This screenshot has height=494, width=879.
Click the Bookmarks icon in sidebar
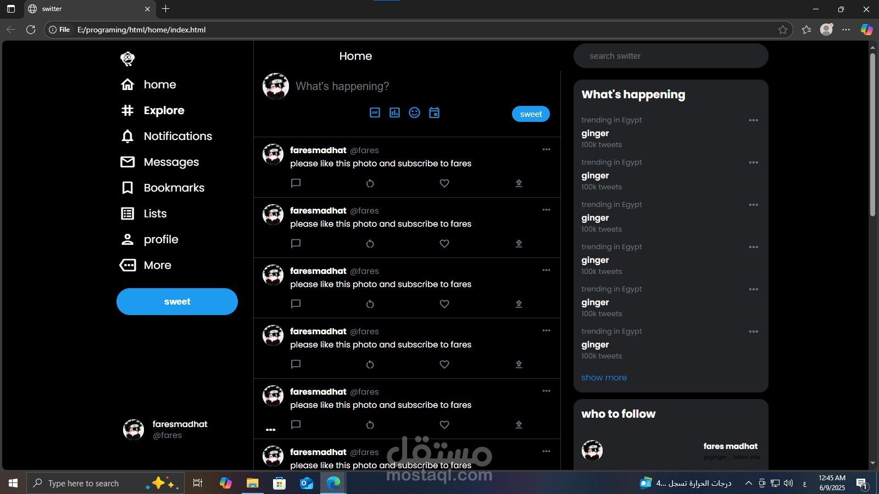click(127, 188)
